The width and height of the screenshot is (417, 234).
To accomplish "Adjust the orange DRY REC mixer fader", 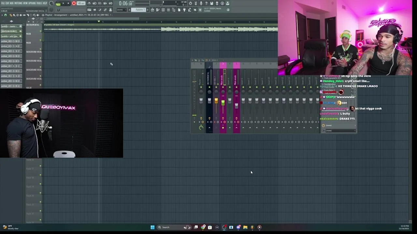I will [x=216, y=101].
